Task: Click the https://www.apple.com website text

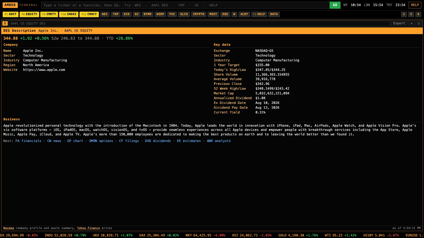Action: [44, 70]
